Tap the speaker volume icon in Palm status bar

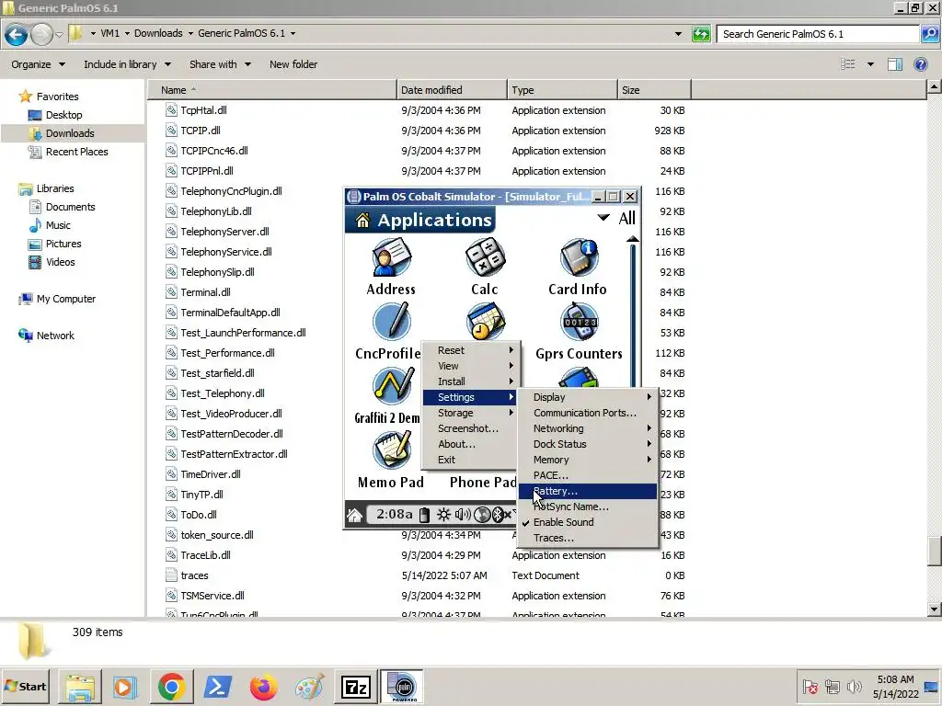[x=463, y=515]
